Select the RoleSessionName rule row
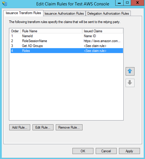 pyautogui.click(x=67, y=41)
